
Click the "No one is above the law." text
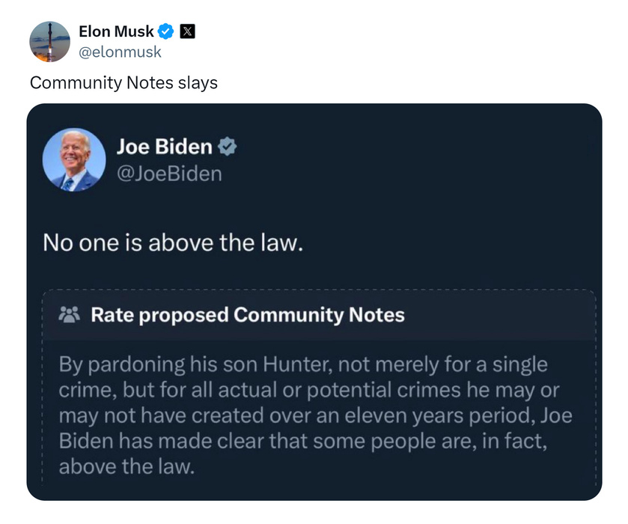(x=173, y=243)
